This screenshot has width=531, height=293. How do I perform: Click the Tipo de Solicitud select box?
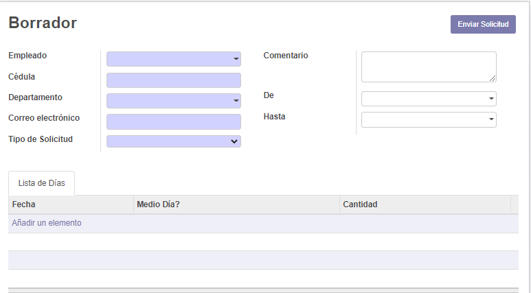click(174, 141)
